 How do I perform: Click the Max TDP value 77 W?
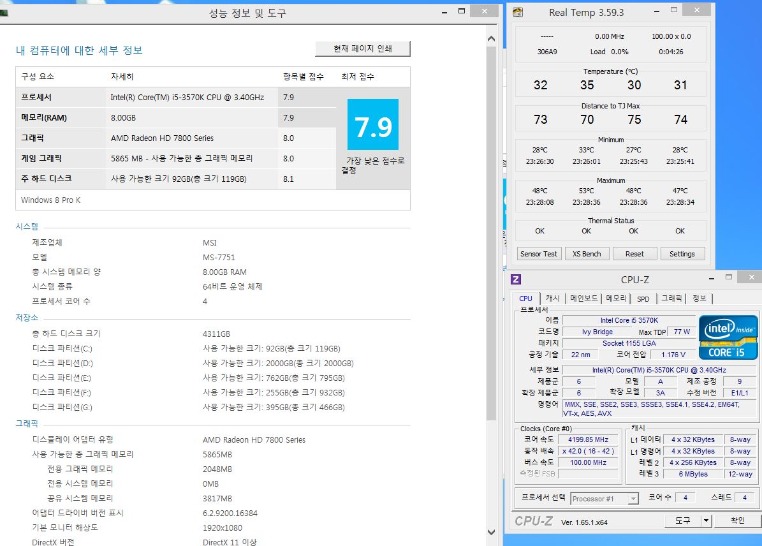coord(682,332)
